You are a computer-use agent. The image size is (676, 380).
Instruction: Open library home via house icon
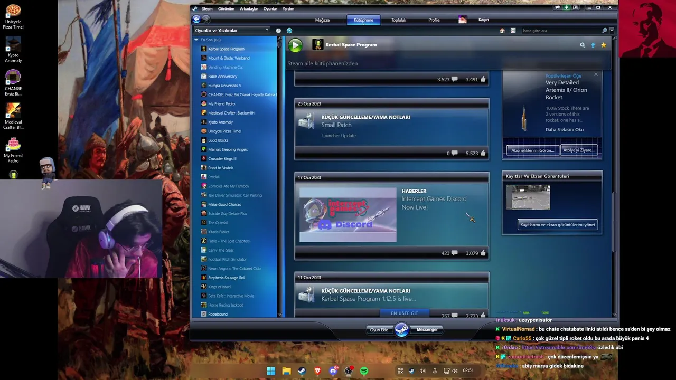(x=502, y=31)
